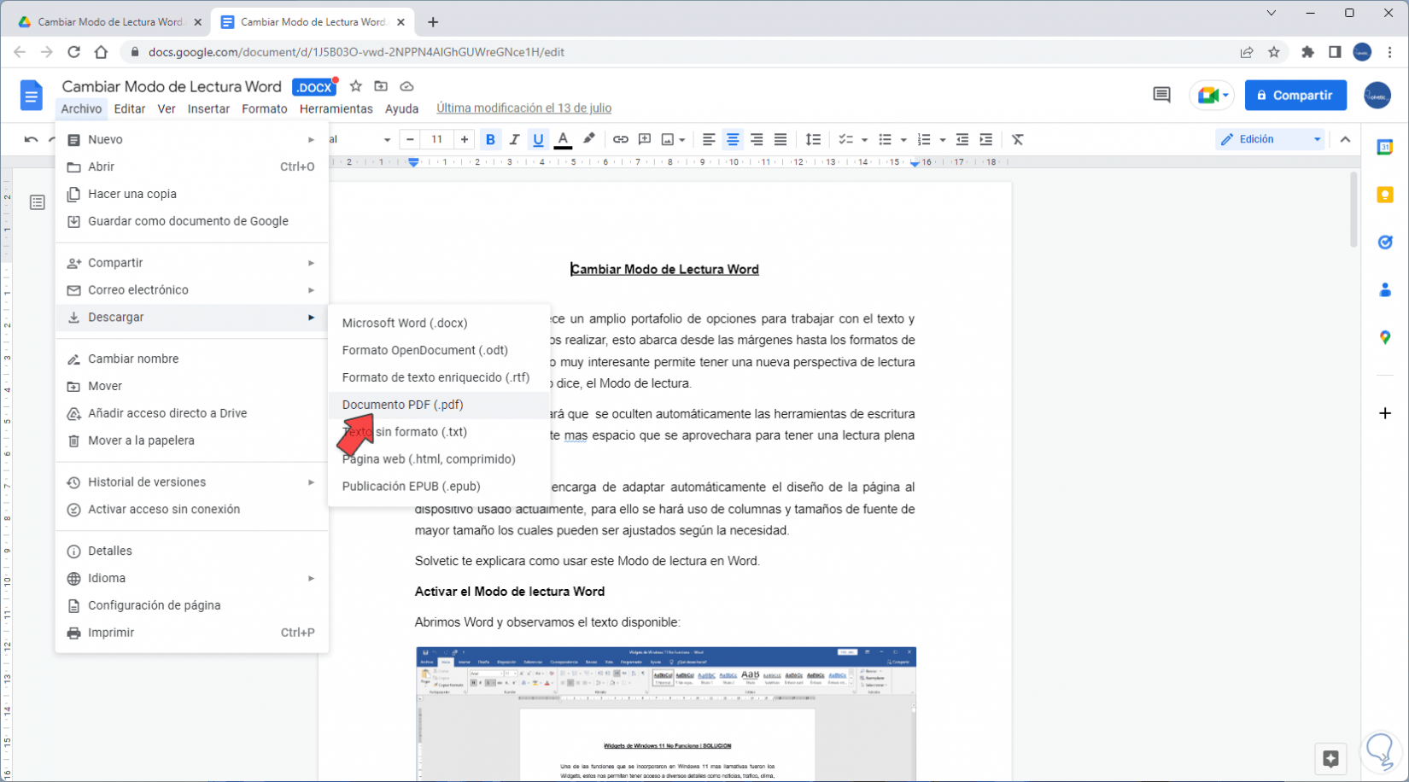The image size is (1409, 782).
Task: Center align the text
Action: (x=733, y=139)
